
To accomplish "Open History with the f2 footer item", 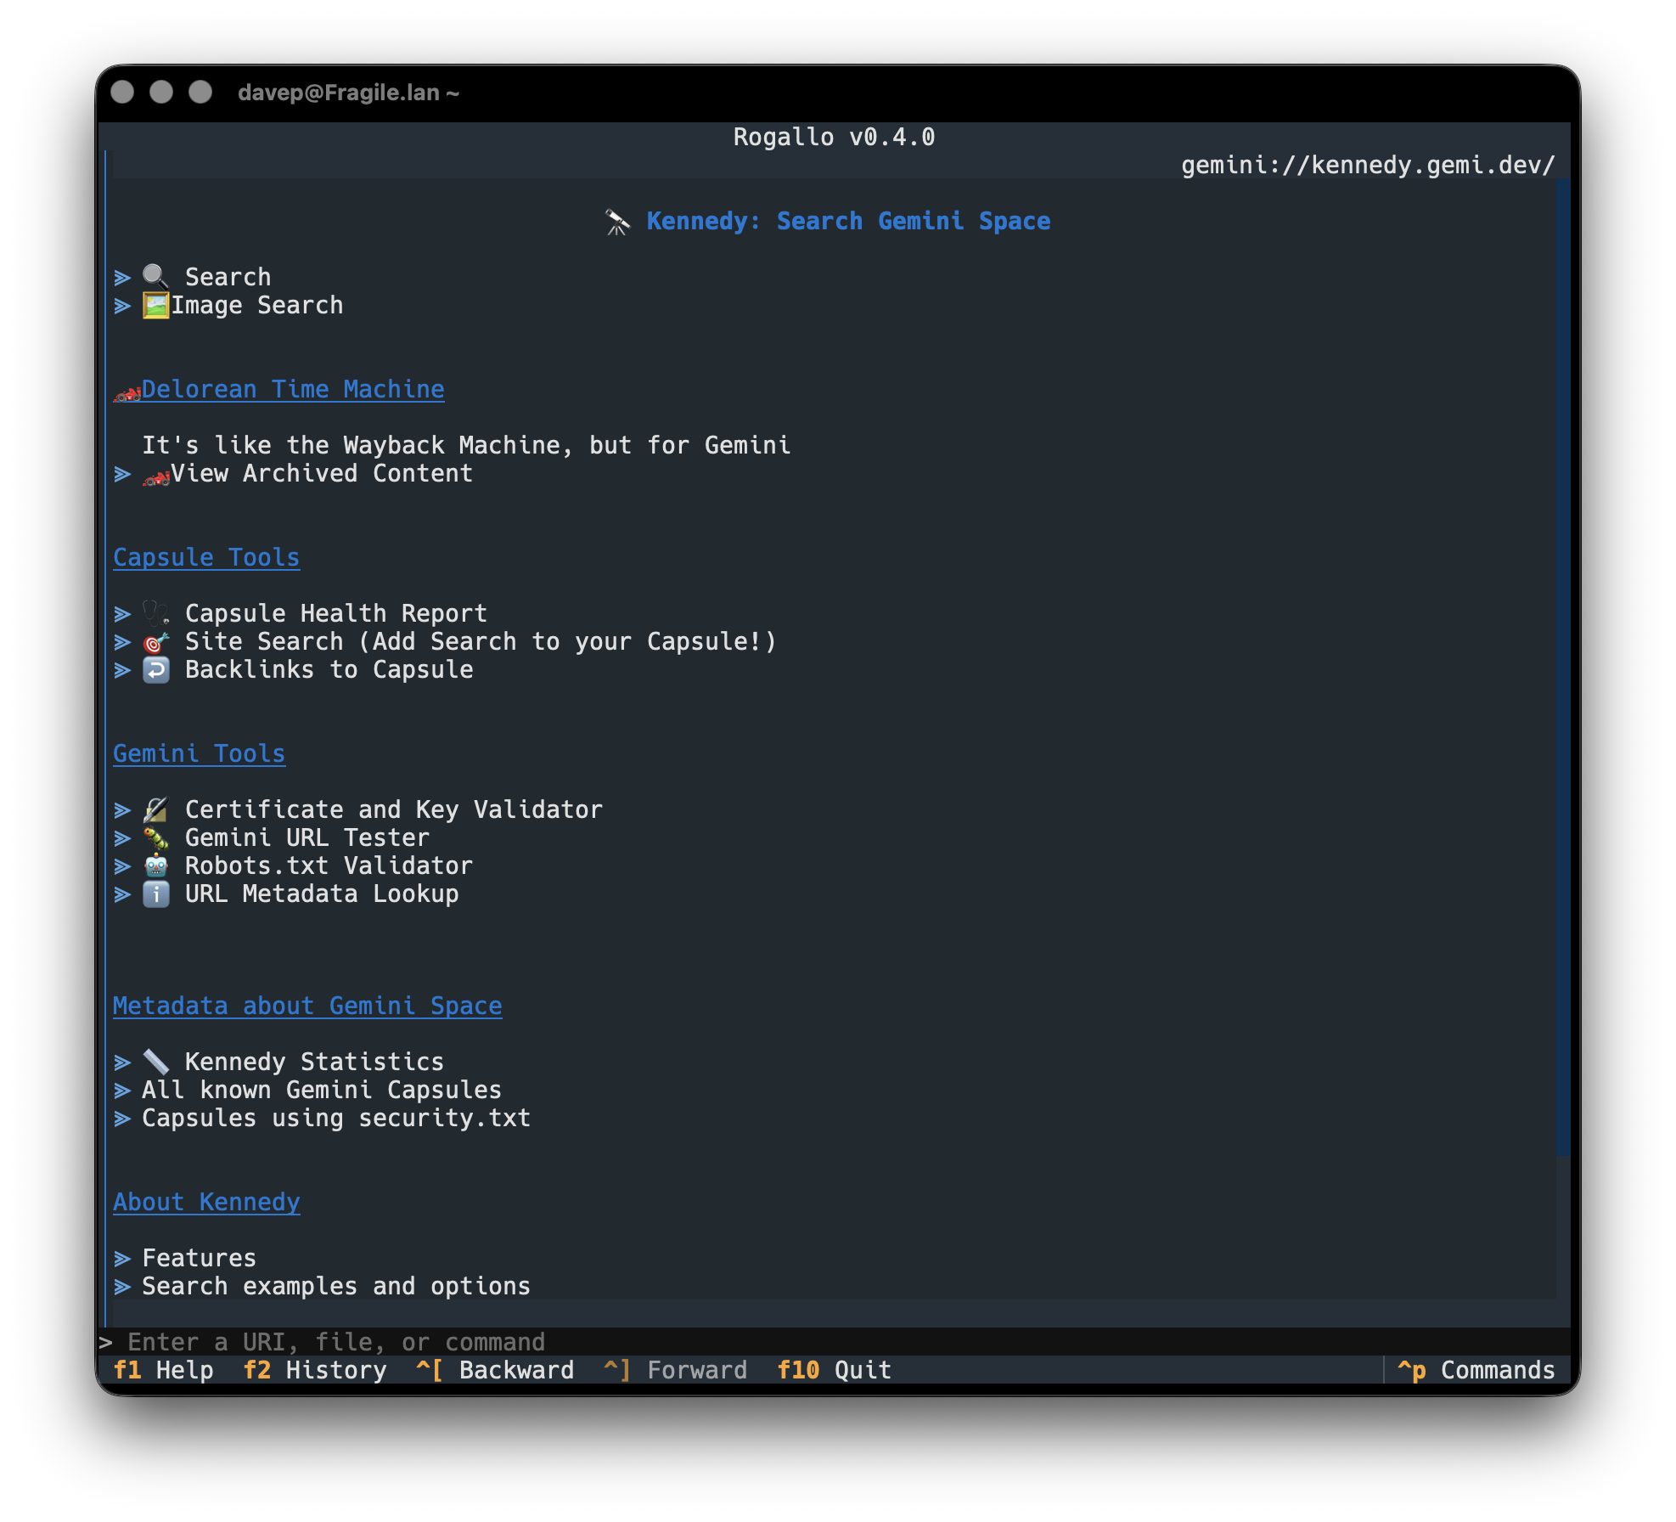I will (x=314, y=1370).
